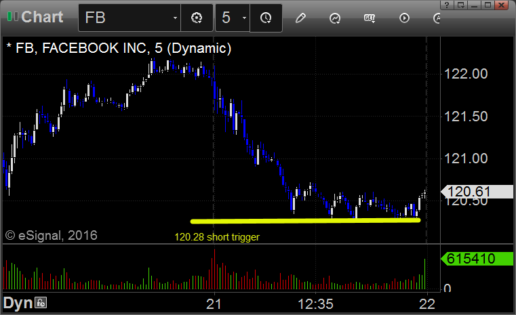The width and height of the screenshot is (516, 315).
Task: Click the 120.61 current price marker
Action: (x=477, y=192)
